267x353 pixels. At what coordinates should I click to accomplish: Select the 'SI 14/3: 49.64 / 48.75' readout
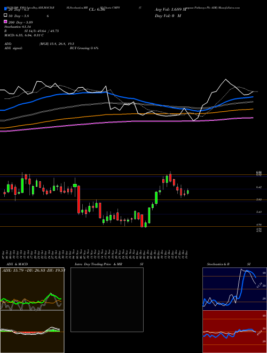(41, 31)
